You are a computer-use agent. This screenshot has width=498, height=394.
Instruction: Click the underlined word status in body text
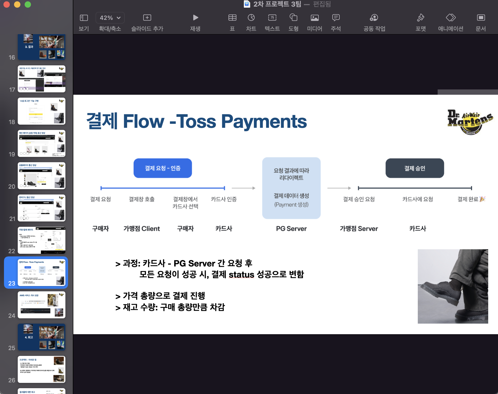click(241, 275)
